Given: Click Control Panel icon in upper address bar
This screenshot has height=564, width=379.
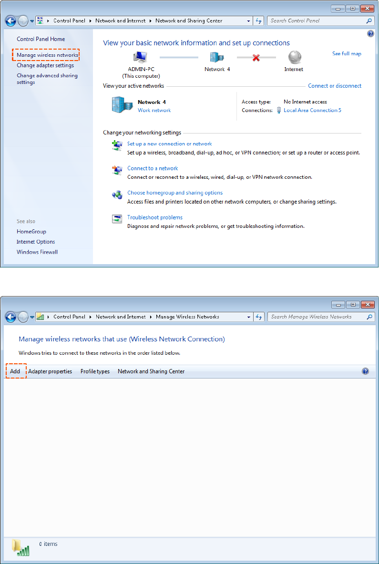Looking at the screenshot, I should tap(41, 21).
